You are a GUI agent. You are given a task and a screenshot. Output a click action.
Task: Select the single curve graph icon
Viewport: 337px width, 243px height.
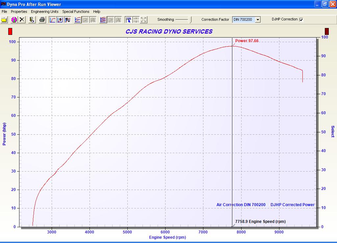pos(52,20)
